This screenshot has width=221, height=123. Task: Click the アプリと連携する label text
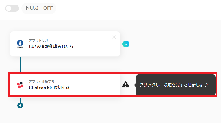[41, 82]
